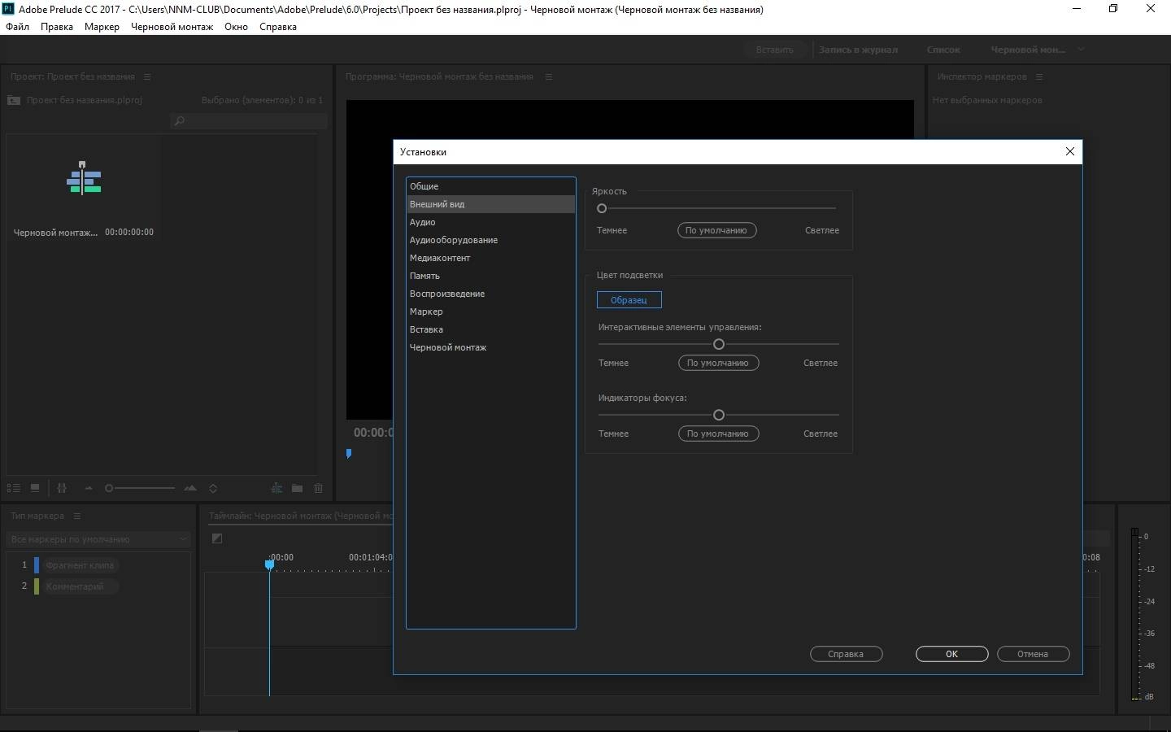Reset interactive controls with По умолчанию
The height and width of the screenshot is (732, 1171).
pos(719,363)
